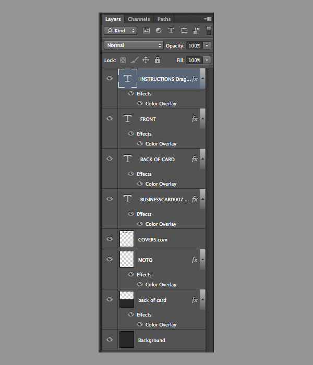The width and height of the screenshot is (313, 365).
Task: Collapse effects of MOTO layer
Action: click(x=202, y=259)
